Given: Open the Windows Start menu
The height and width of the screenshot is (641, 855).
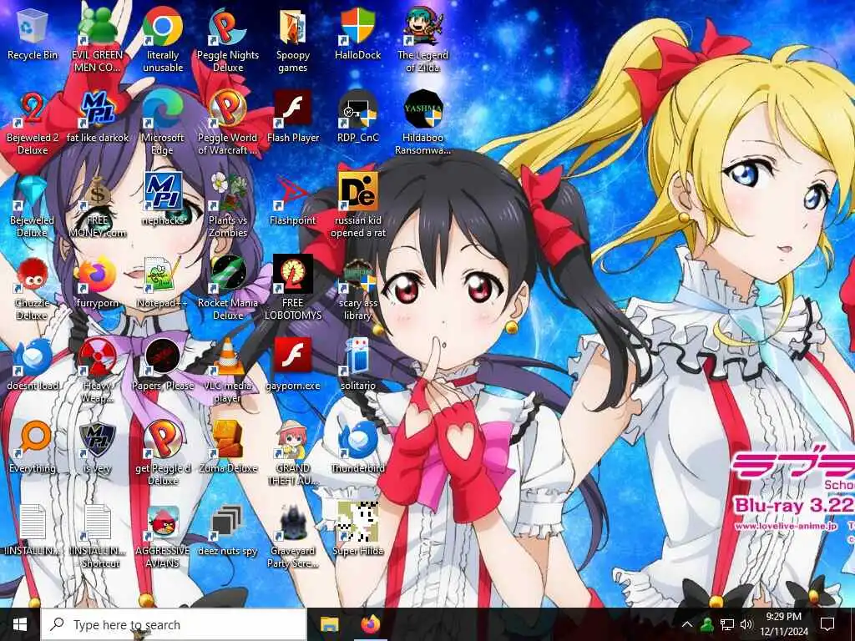Looking at the screenshot, I should click(x=20, y=624).
